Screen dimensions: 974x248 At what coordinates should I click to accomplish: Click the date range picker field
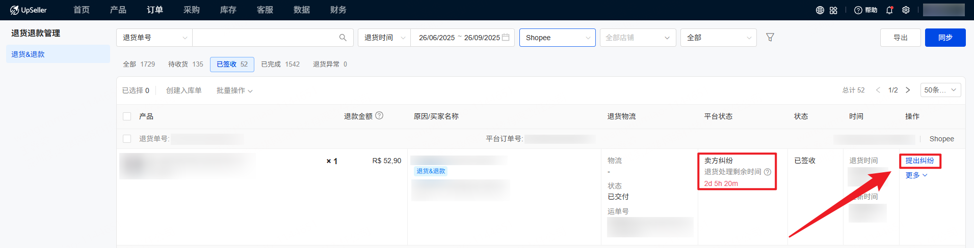[x=462, y=38]
